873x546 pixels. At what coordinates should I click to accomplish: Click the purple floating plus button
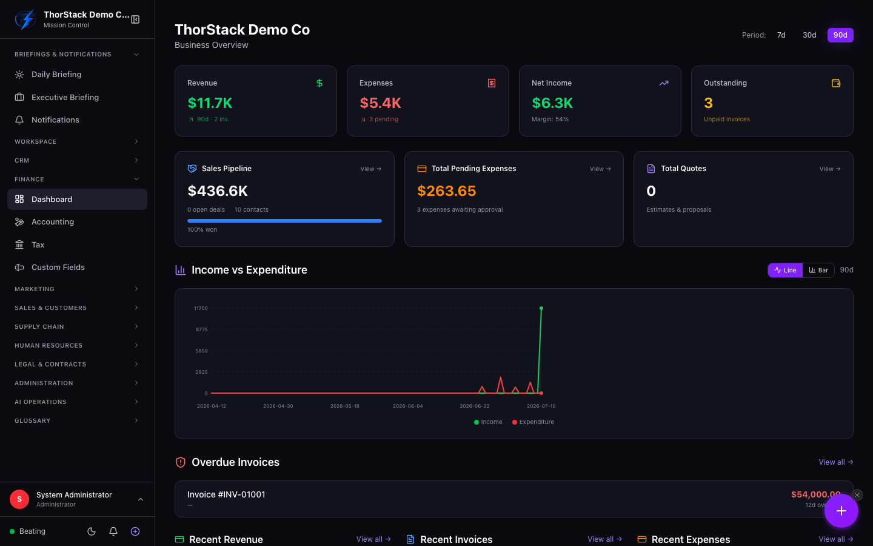click(841, 511)
